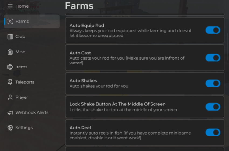Select the Teleports pin icon
The width and height of the screenshot is (229, 151).
coord(10,82)
